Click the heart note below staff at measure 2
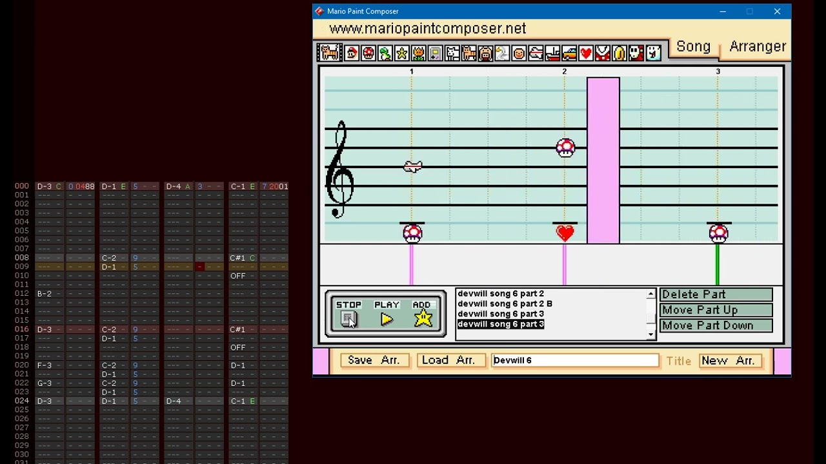 [565, 233]
